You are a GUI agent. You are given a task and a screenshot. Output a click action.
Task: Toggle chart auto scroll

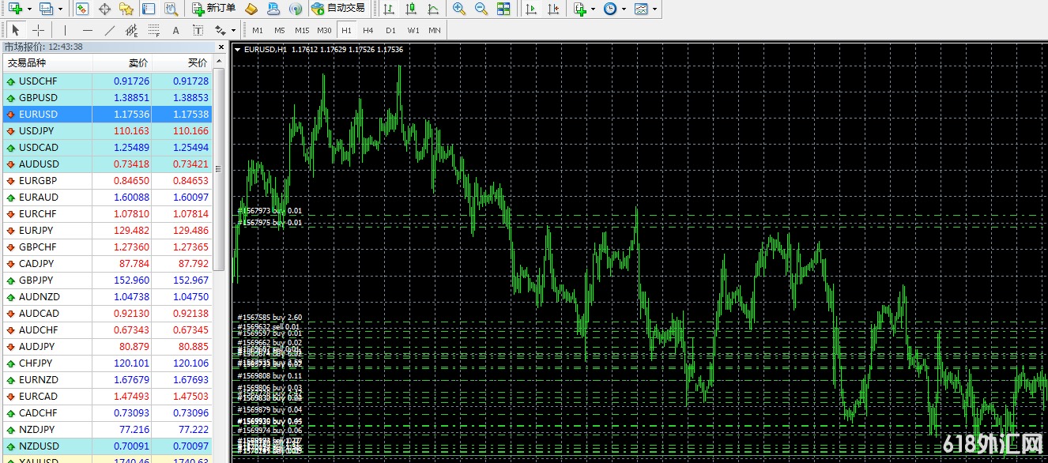530,9
